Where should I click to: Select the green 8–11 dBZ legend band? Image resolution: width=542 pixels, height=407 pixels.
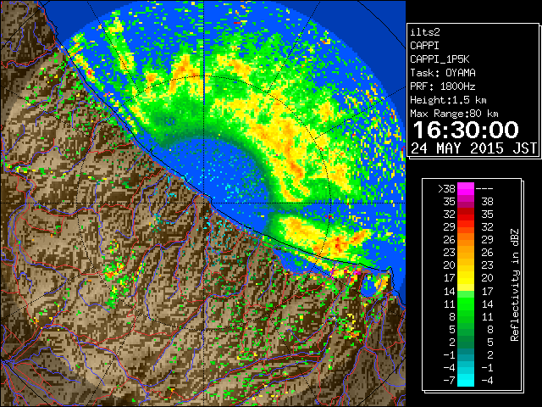click(x=466, y=316)
